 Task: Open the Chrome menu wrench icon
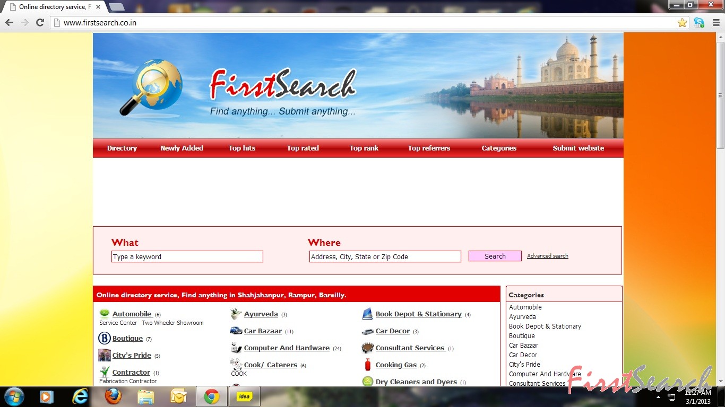(x=717, y=22)
